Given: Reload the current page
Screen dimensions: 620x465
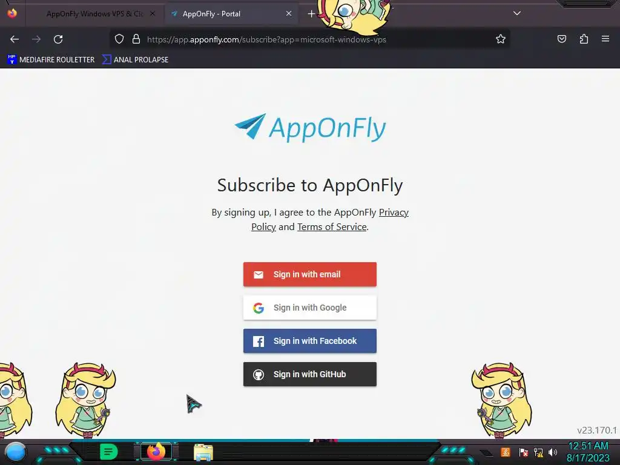Looking at the screenshot, I should (58, 39).
